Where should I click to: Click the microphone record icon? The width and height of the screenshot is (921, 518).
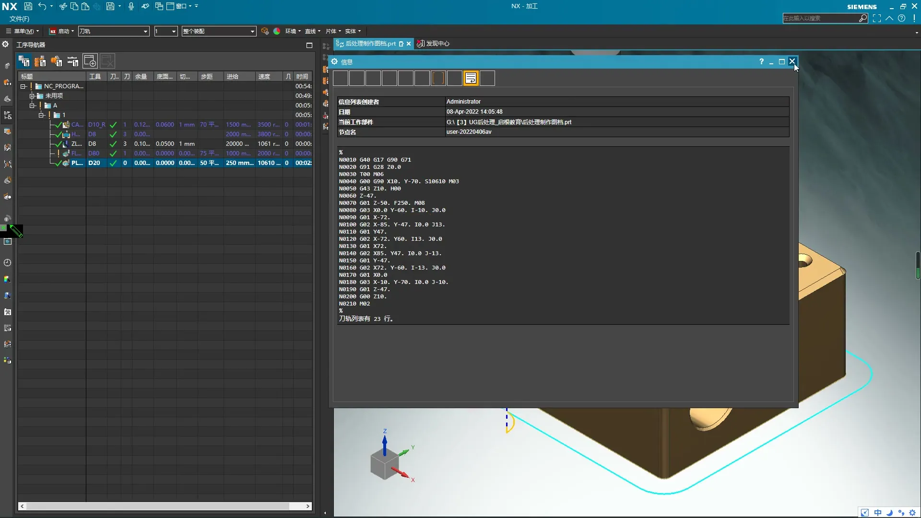[131, 6]
